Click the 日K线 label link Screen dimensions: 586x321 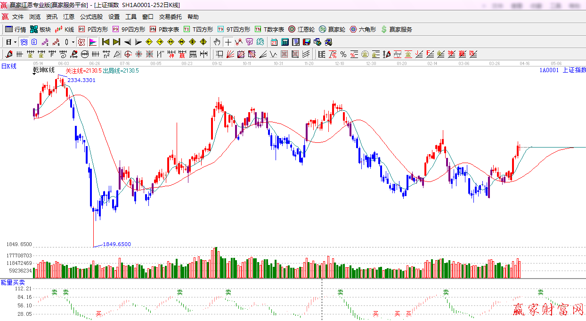click(8, 66)
